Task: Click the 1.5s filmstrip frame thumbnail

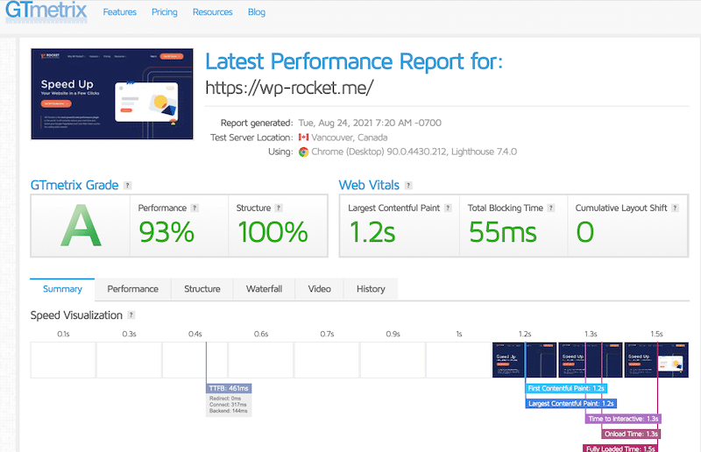Action: (x=656, y=360)
